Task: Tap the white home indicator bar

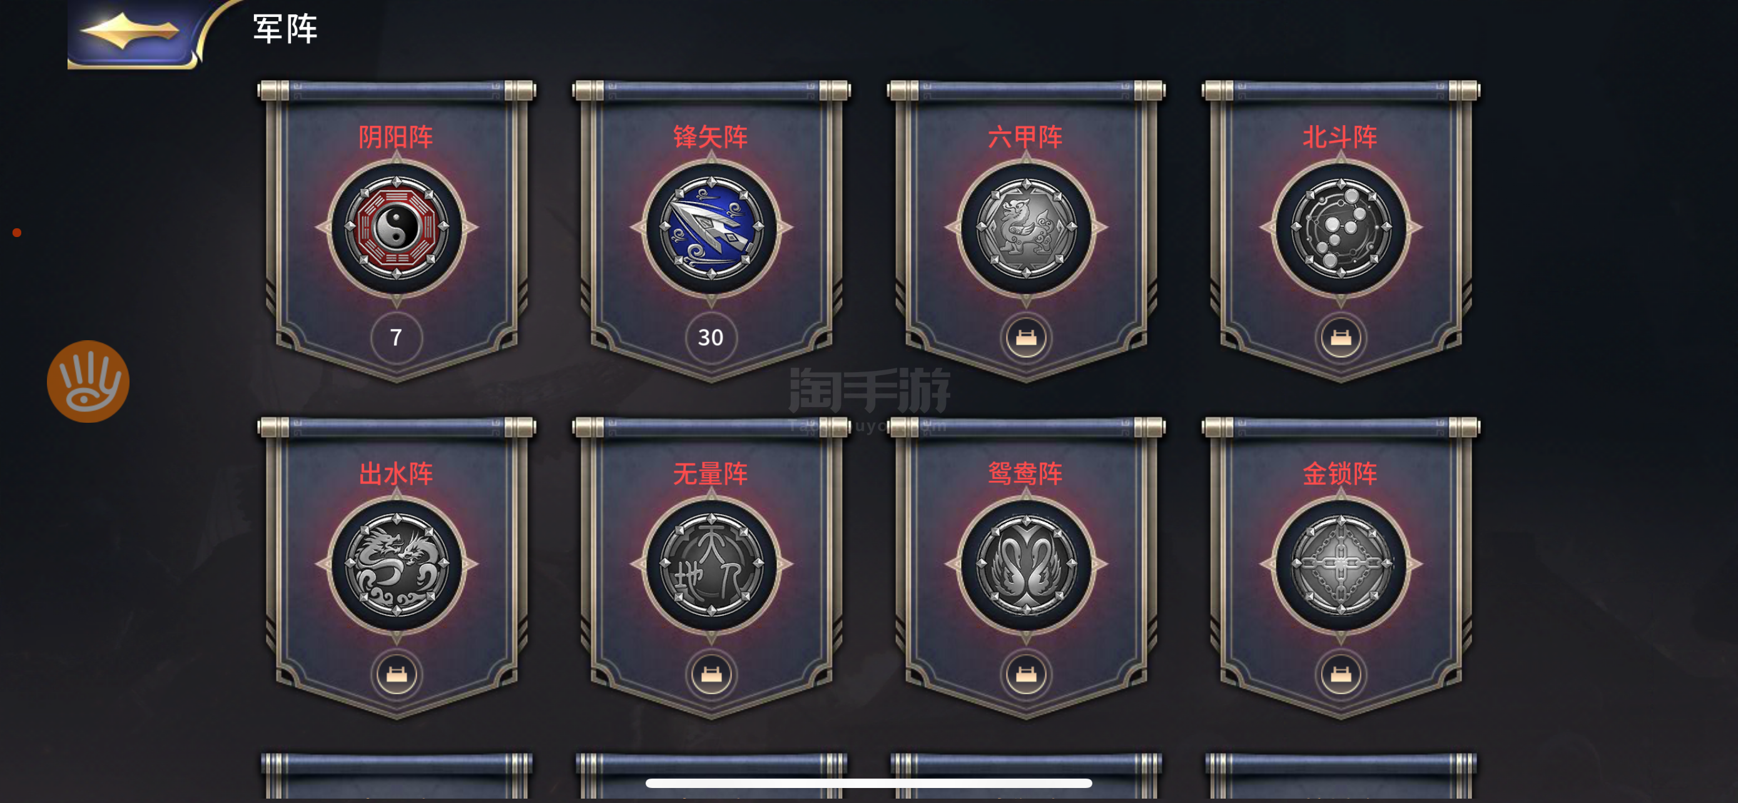Action: coord(869,783)
